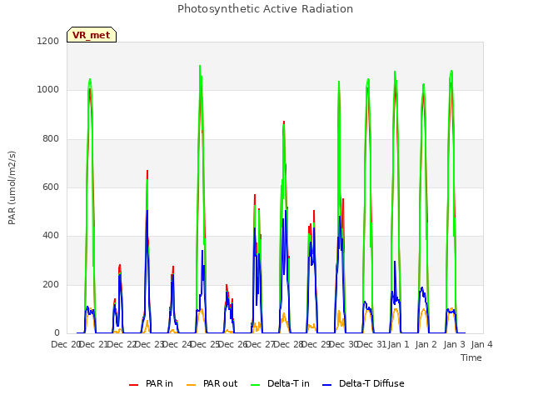The width and height of the screenshot is (533, 400).
Task: Click the Dec 28 x-axis tick label
Action: (289, 344)
